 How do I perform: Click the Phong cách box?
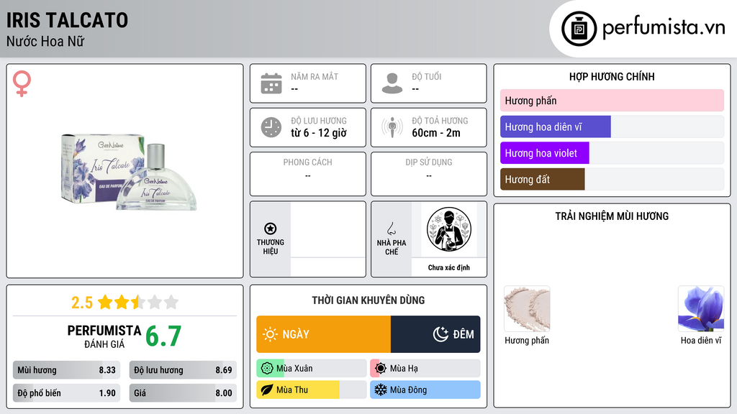tap(308, 174)
